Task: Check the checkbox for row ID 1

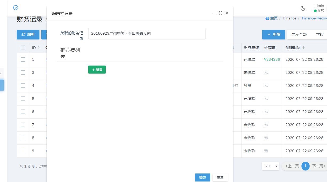Action: click(x=23, y=60)
